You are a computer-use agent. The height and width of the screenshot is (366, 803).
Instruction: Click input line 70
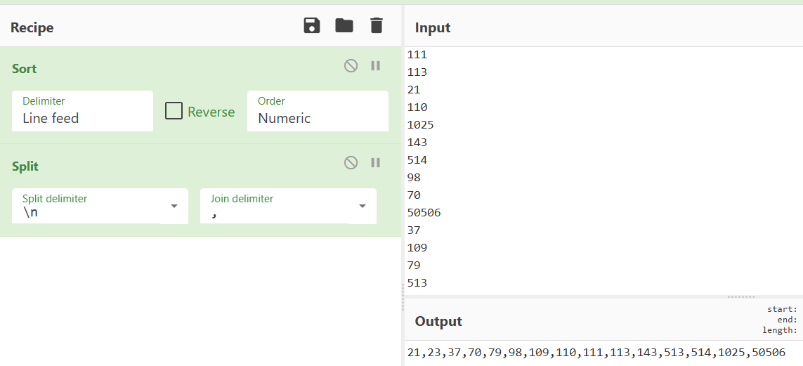pos(414,195)
